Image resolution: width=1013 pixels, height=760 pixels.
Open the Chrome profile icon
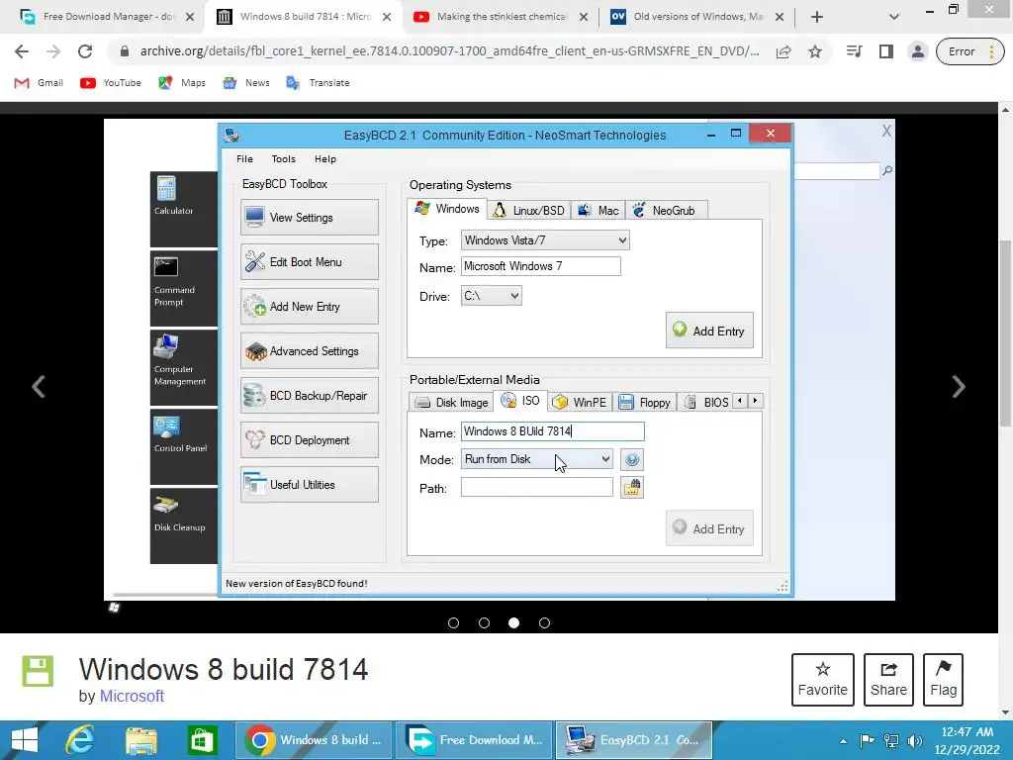tap(917, 51)
